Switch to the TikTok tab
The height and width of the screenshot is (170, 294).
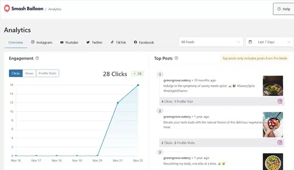118,42
